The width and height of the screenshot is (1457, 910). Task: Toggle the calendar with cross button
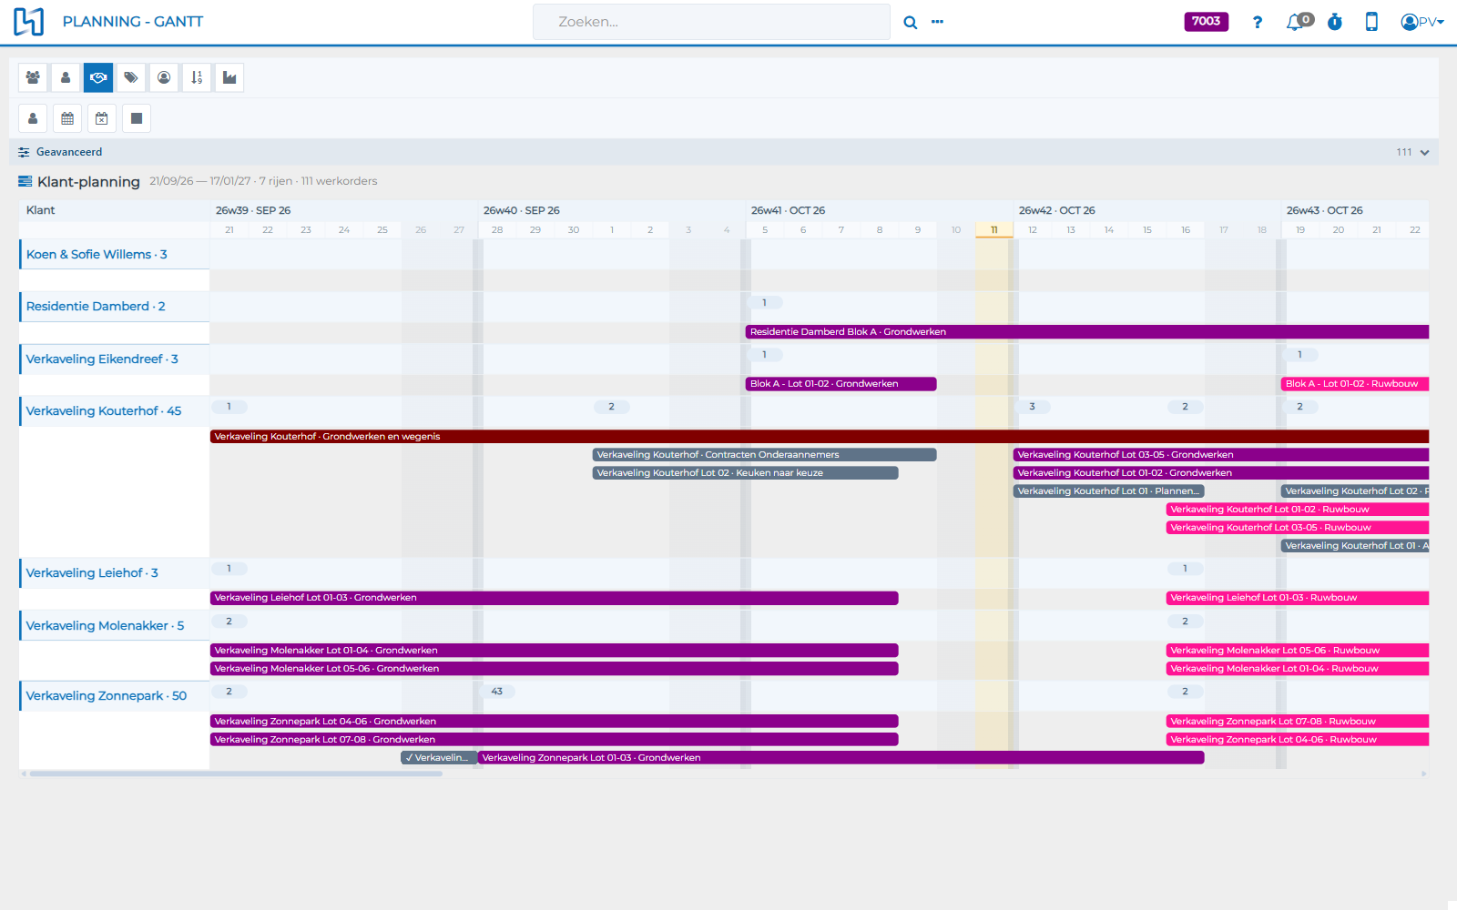tap(102, 118)
